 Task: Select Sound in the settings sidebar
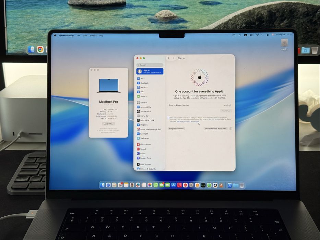(x=150, y=149)
